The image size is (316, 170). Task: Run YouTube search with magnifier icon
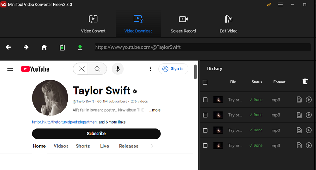[x=97, y=69]
